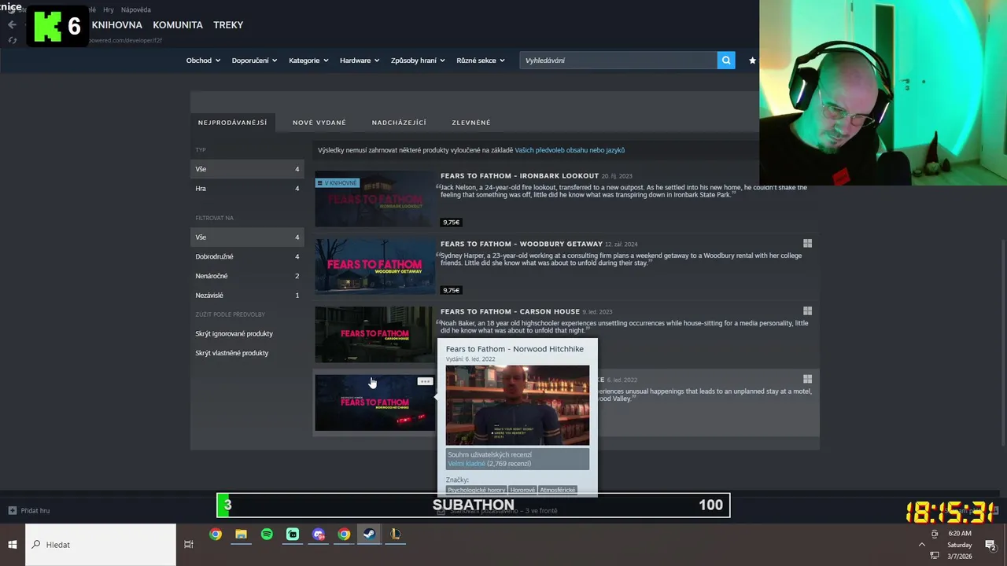Open the Task View icon in taskbar
This screenshot has height=566, width=1007.
tap(189, 544)
